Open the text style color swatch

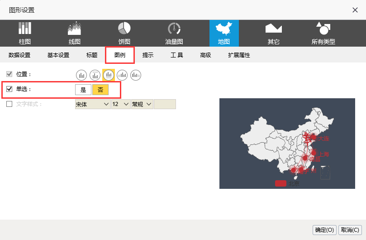coord(165,104)
